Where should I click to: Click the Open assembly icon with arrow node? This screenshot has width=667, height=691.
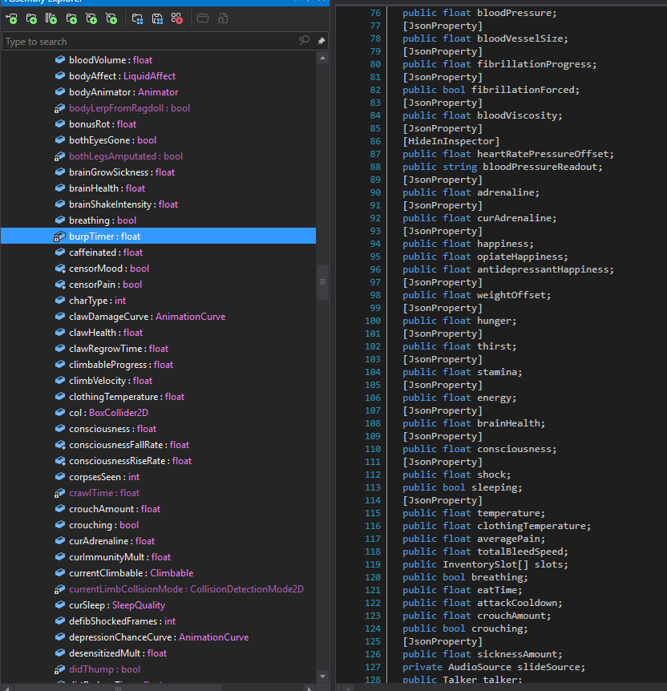tap(11, 18)
